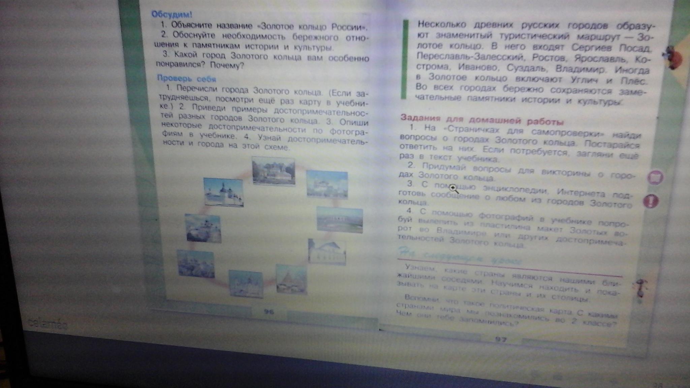Screen dimensions: 690x388
Task: Open the white cathedral photo above the arcade photo
Action: tap(327, 184)
